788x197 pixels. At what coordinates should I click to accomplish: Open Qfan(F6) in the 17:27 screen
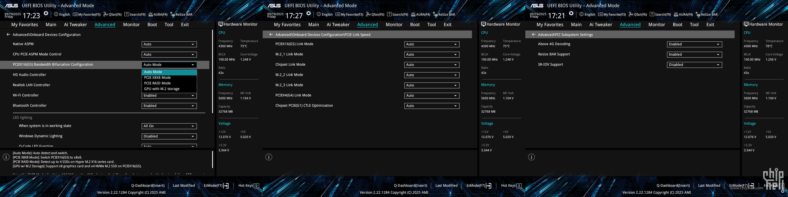tap(375, 14)
